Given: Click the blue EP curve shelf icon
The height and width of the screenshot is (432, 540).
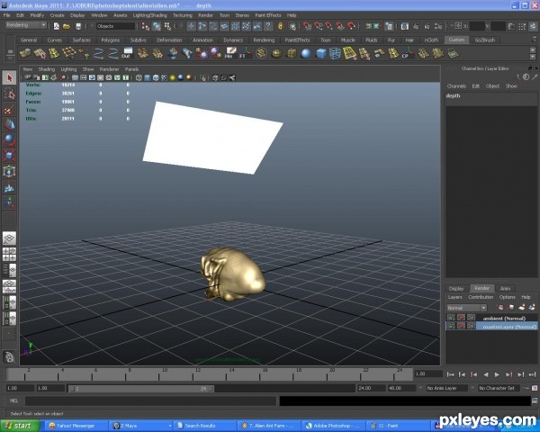Looking at the screenshot, I should pos(113,53).
